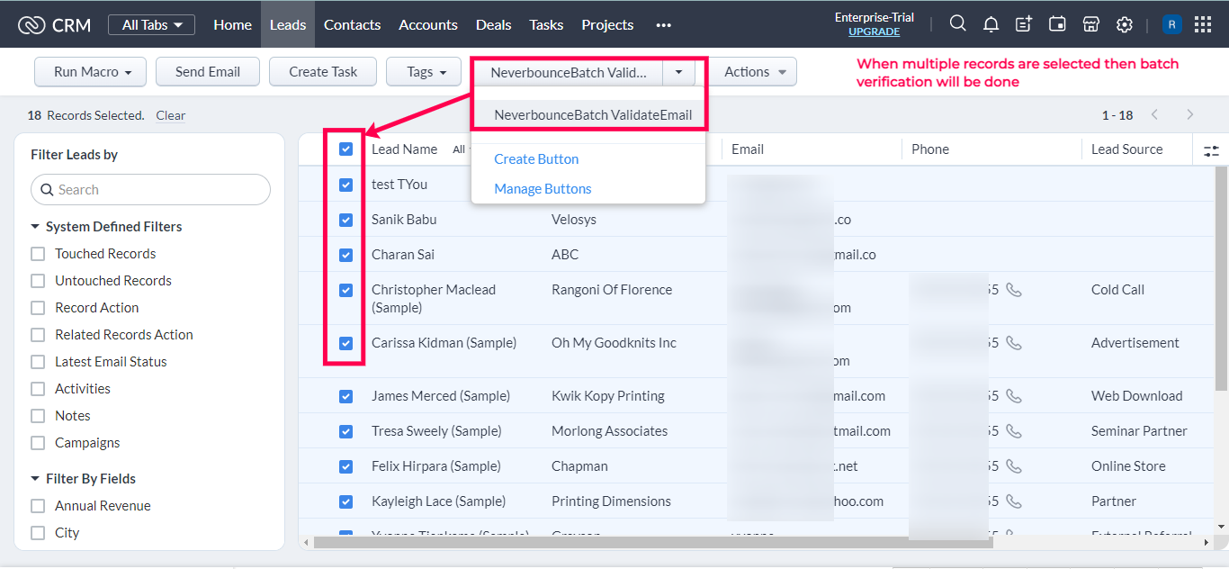Click the column settings icon beside Lead Source

coord(1211,150)
